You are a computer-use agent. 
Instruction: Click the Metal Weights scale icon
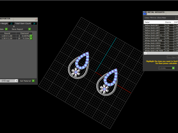pos(145,13)
